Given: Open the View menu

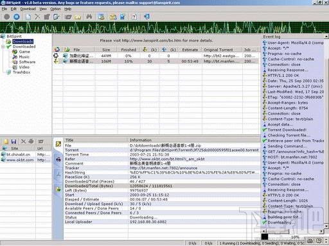Looking at the screenshot, I should pyautogui.click(x=43, y=9).
